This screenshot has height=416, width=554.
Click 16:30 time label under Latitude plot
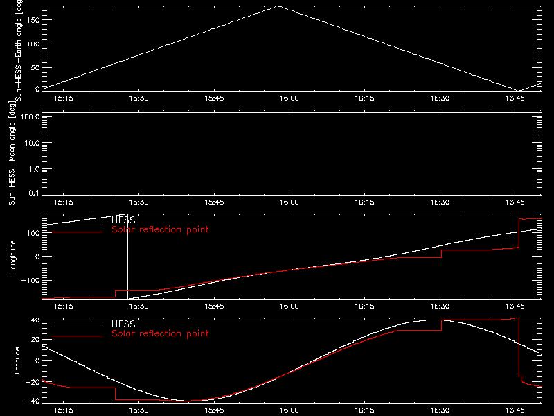440,410
